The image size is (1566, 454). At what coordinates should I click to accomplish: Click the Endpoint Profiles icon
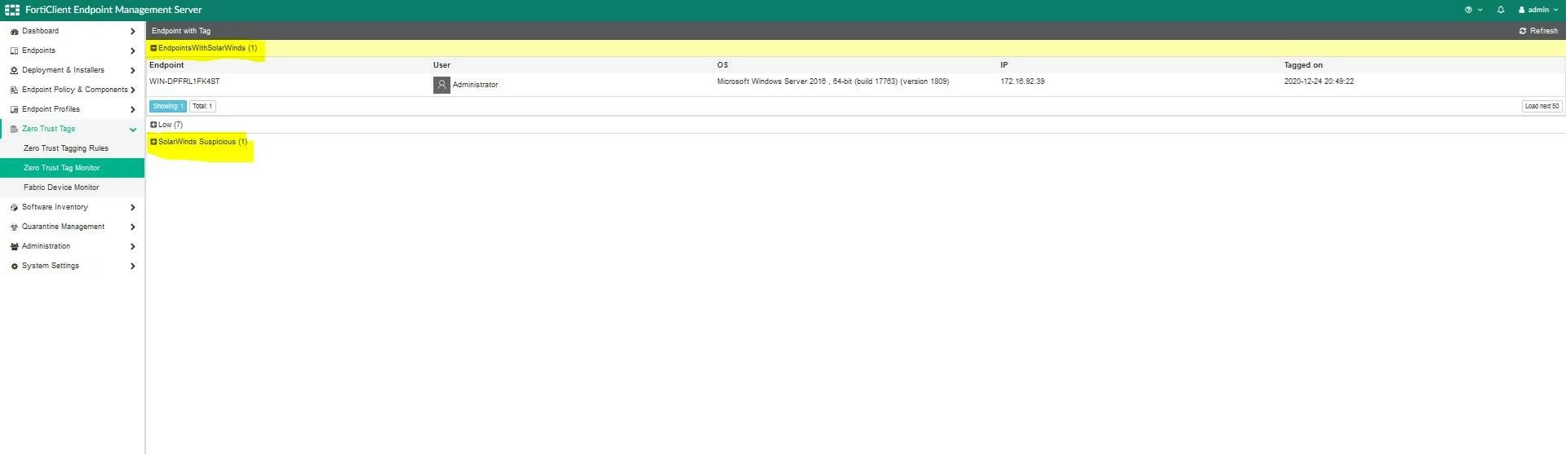tap(14, 109)
